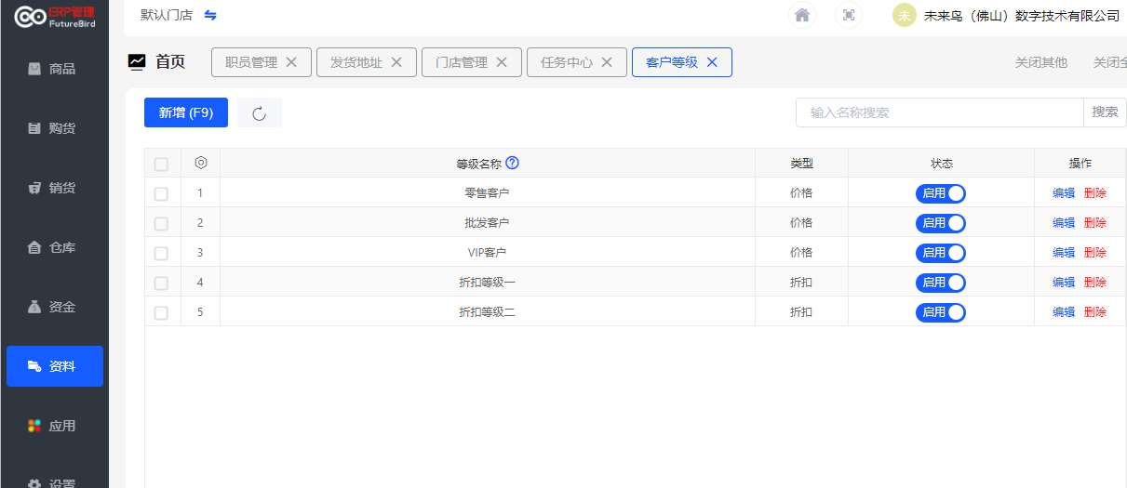Close the 职员管理 tab
The width and height of the screenshot is (1127, 488).
[291, 62]
